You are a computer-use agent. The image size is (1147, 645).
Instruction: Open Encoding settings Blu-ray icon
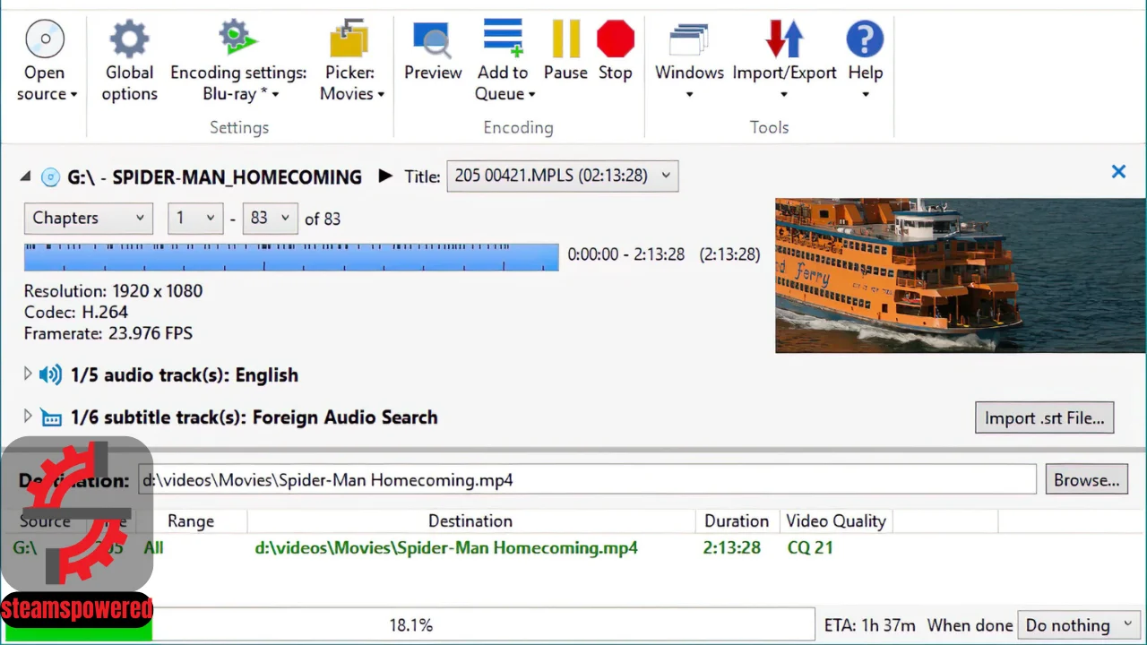coord(237,39)
